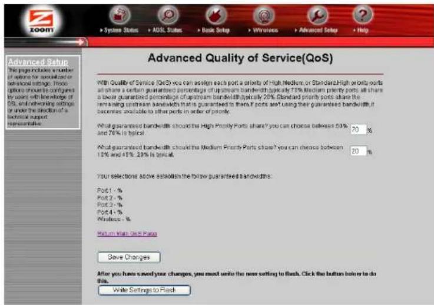Select the Port 1 - % line

pos(110,190)
